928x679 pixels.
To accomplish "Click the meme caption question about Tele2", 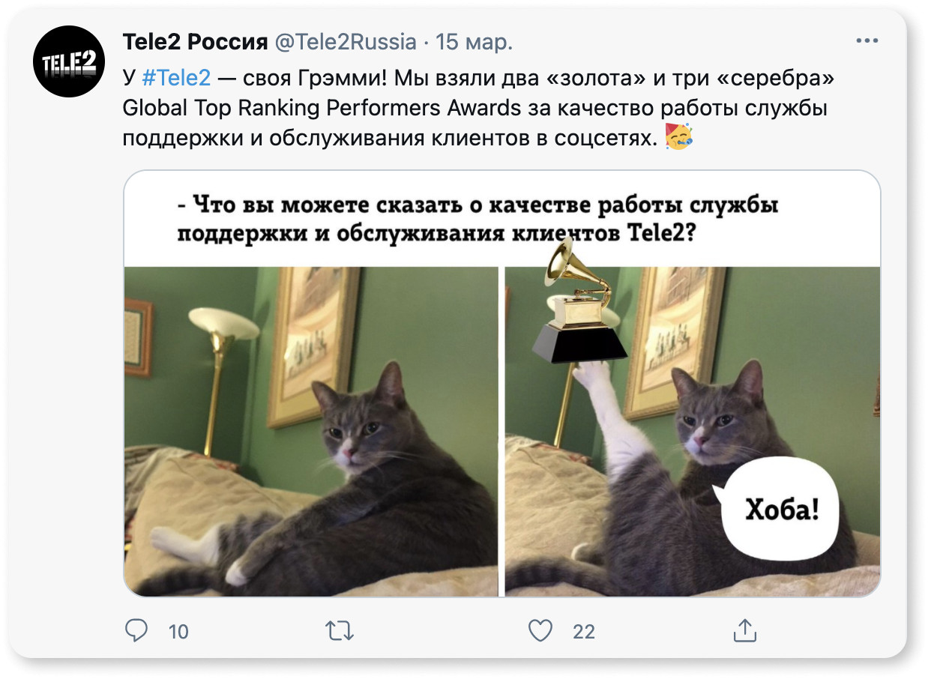I will point(477,218).
